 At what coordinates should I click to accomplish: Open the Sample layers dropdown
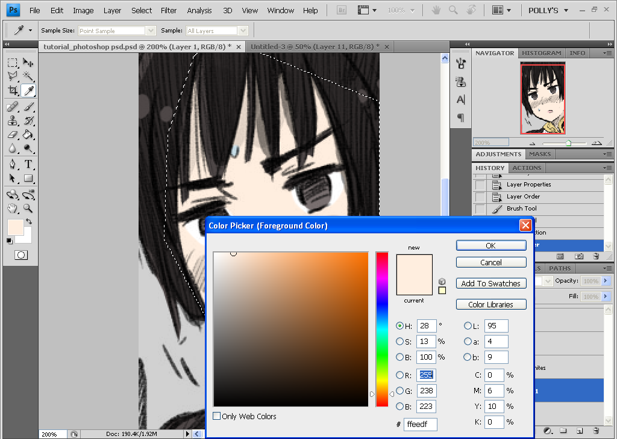coord(243,31)
